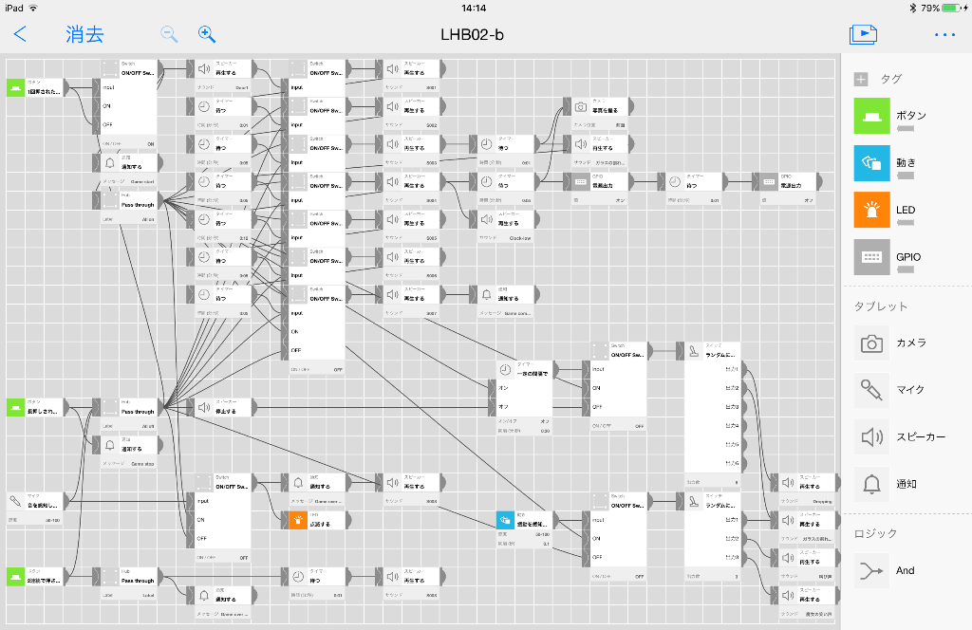Select the orange LED tag in sidebar
The image size is (972, 630).
871,210
